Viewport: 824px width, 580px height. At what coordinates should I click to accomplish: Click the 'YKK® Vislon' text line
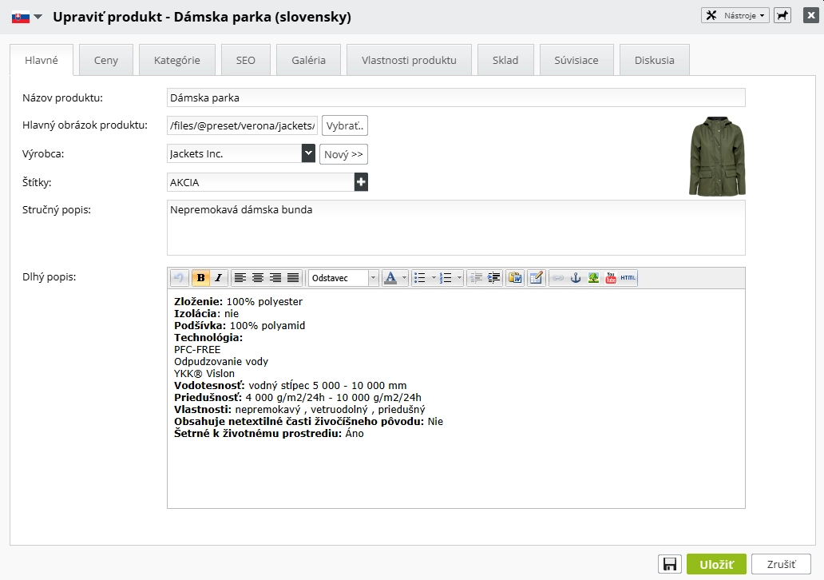pos(204,373)
